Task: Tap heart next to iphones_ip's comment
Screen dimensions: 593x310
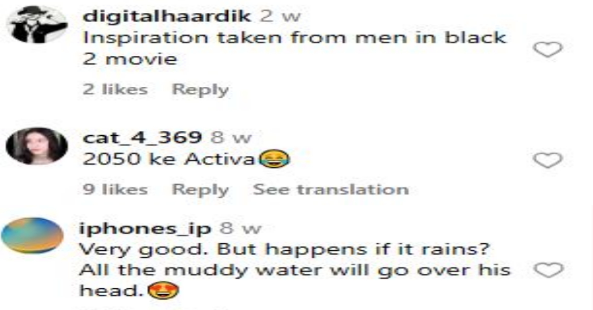Action: click(x=549, y=270)
